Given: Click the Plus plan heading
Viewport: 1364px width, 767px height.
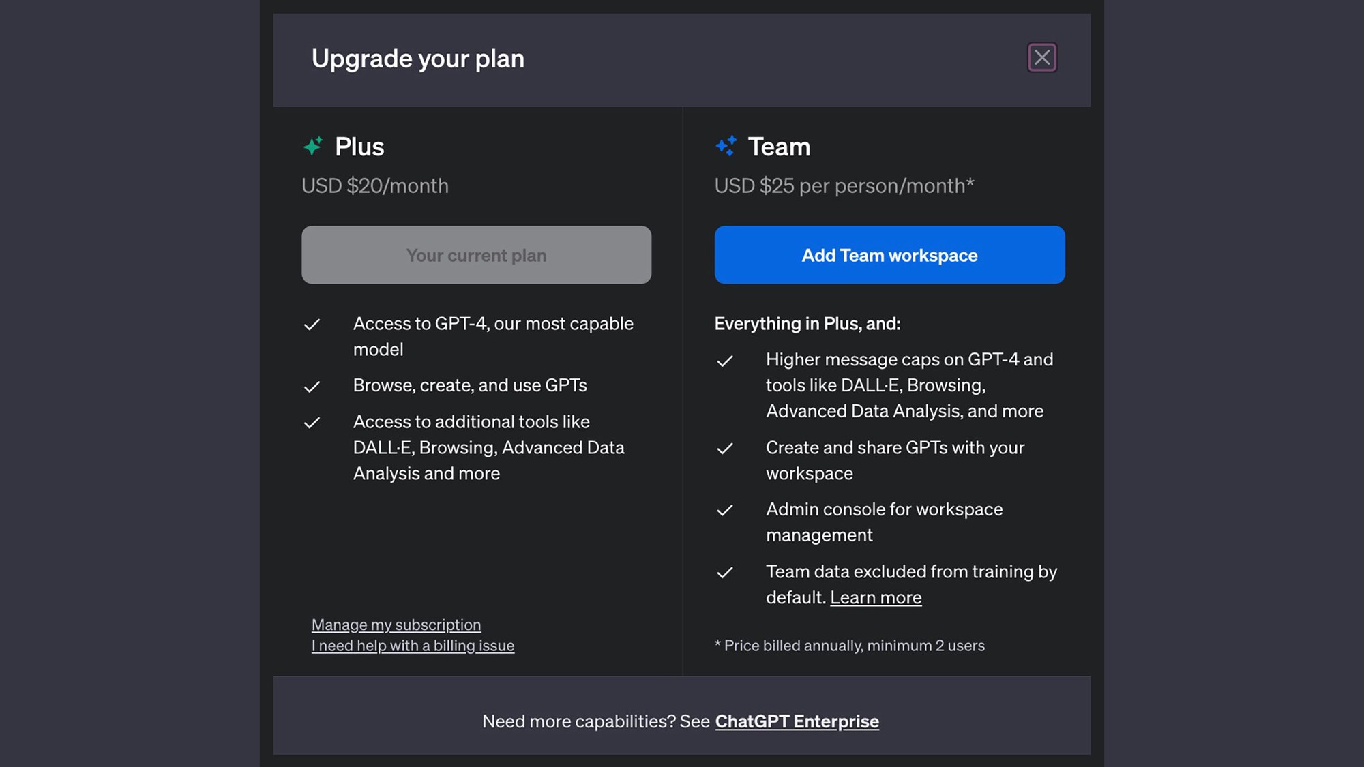Looking at the screenshot, I should (x=359, y=147).
